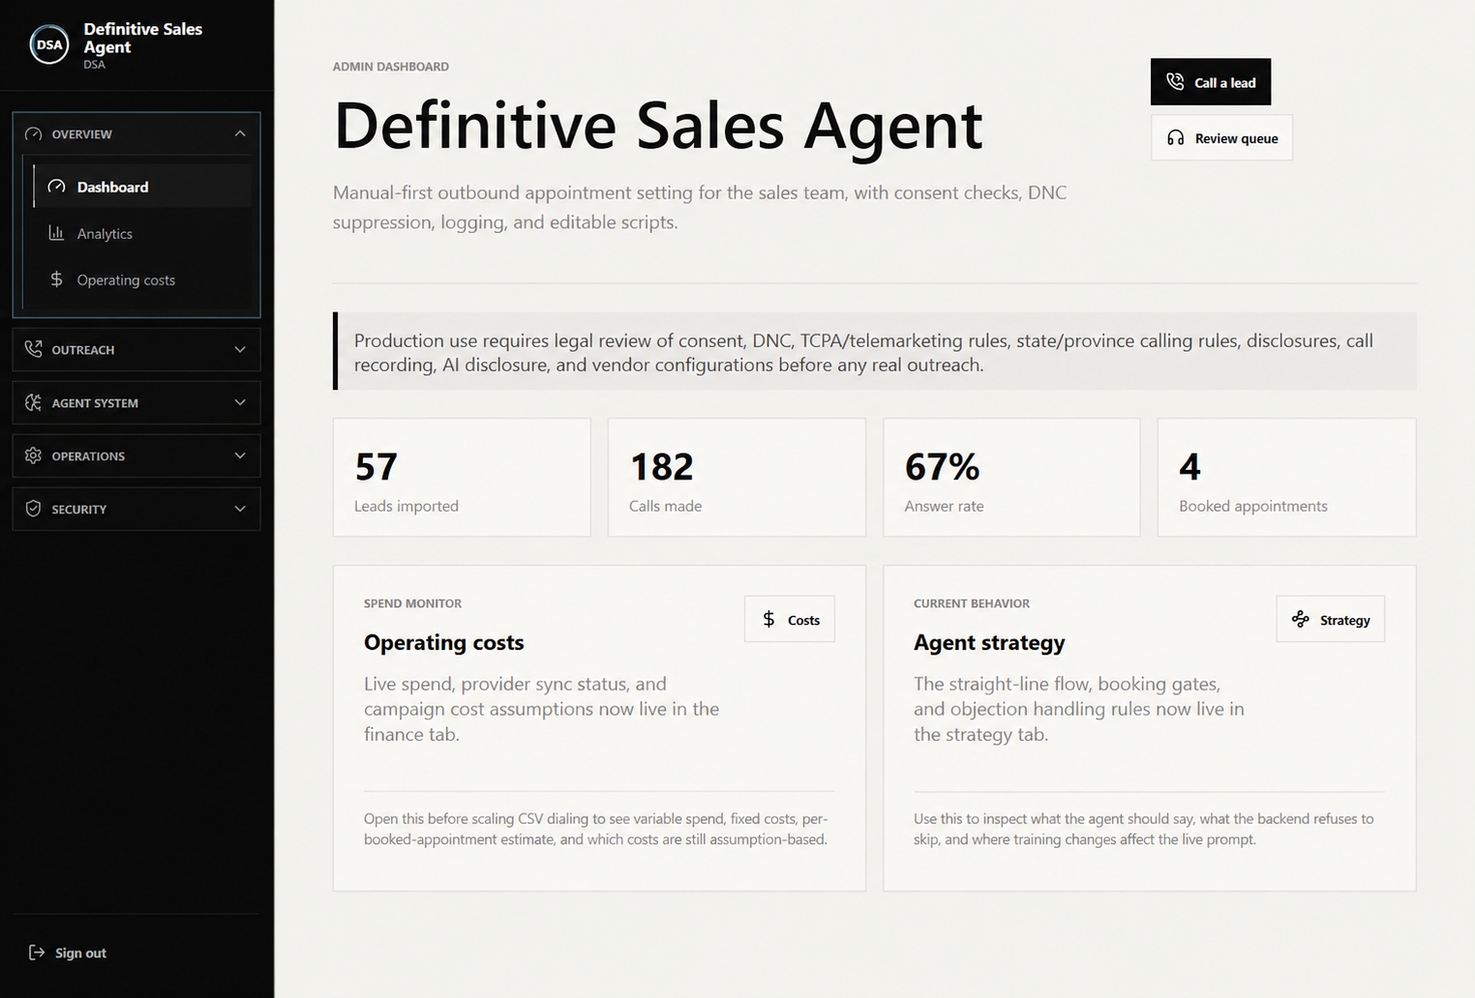This screenshot has height=998, width=1475.
Task: Click the Calls made card showing 182
Action: [737, 478]
